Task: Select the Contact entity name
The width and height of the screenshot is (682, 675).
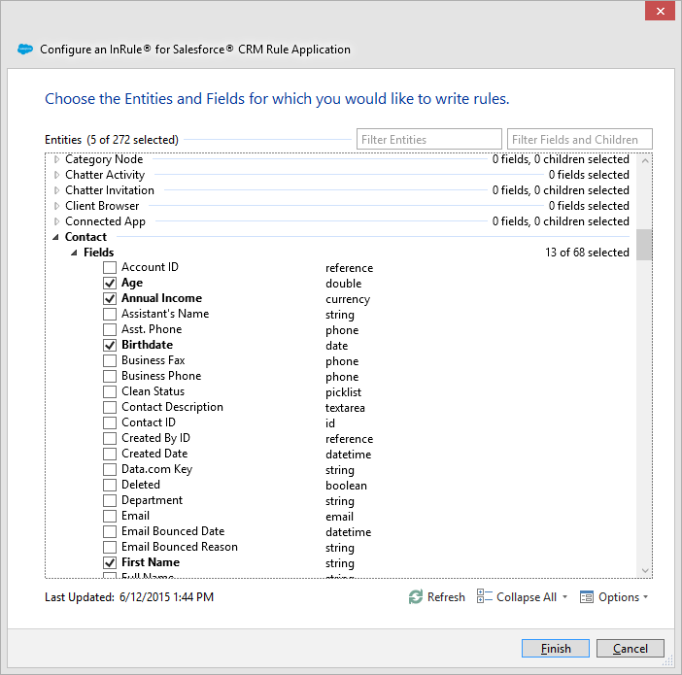Action: [x=85, y=237]
